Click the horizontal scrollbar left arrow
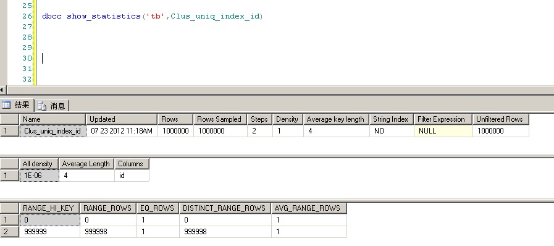Screen dimensions: 554x246 (2, 90)
